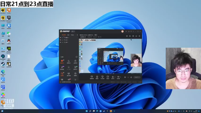This screenshot has width=201, height=113.
Task: Open the GeForce Experience desktop icon
Action: click(x=9, y=50)
